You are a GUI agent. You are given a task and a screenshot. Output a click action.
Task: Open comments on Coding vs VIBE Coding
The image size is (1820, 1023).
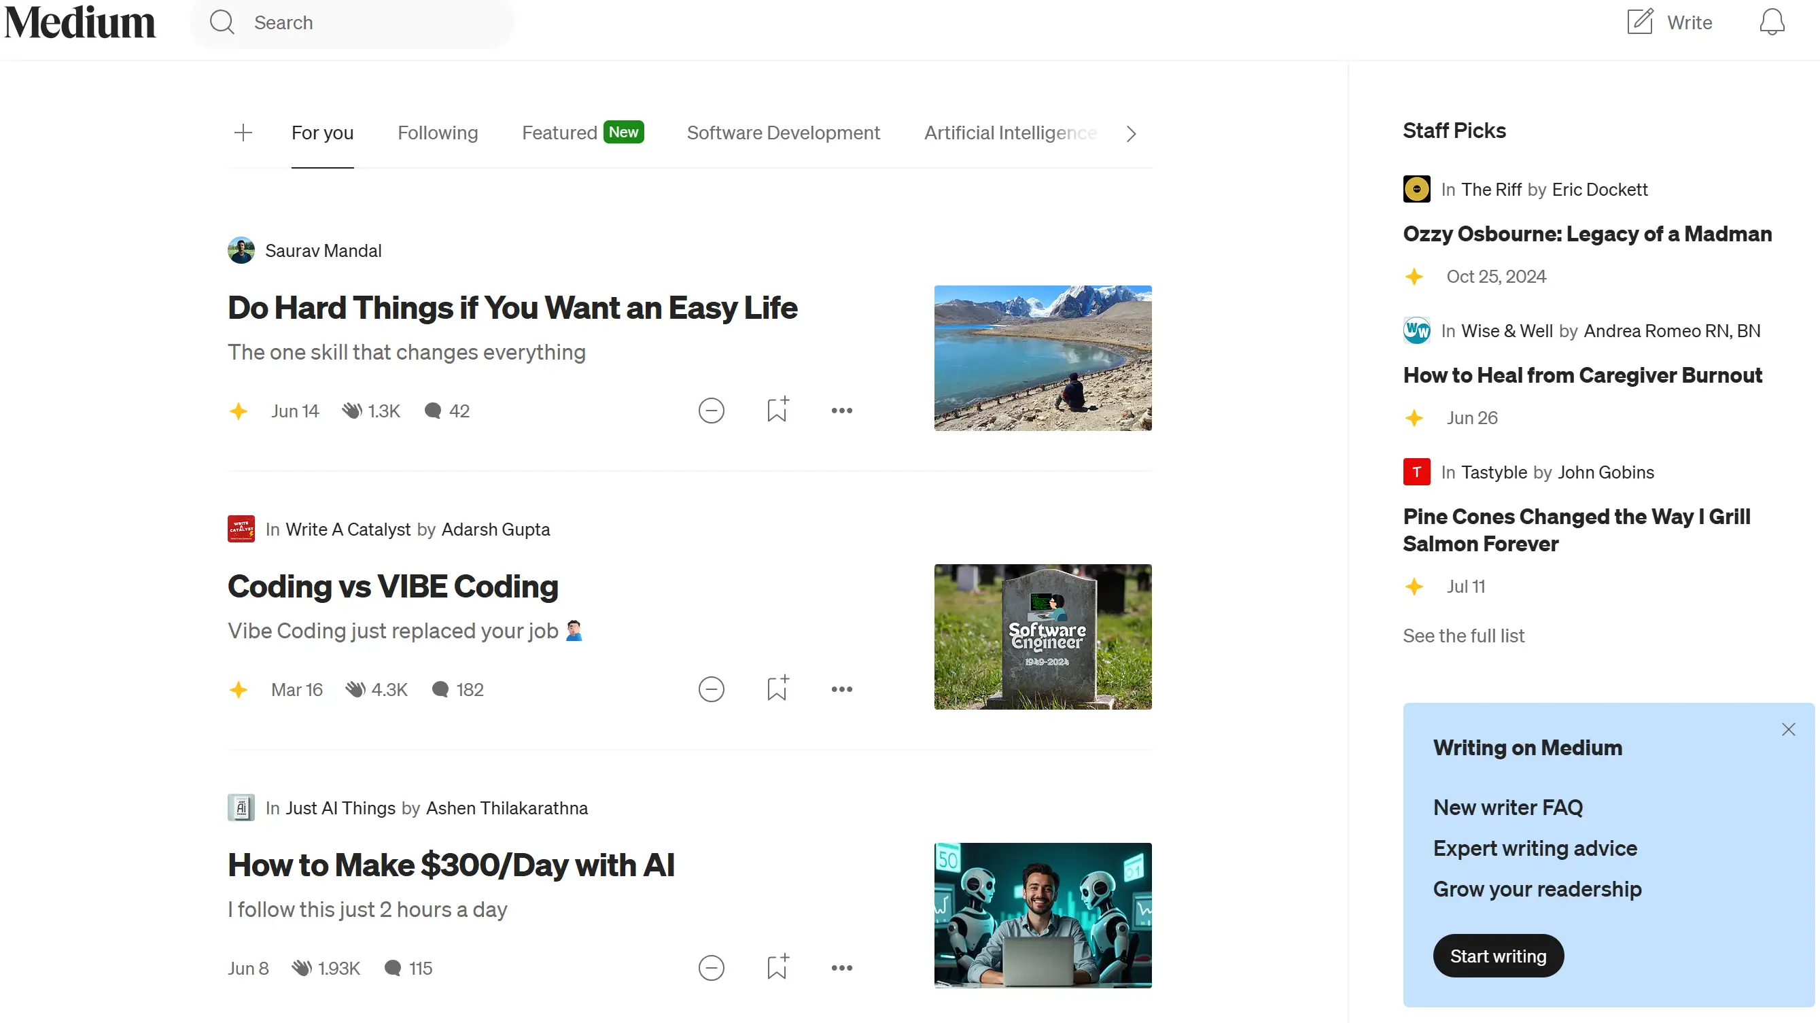pyautogui.click(x=457, y=689)
